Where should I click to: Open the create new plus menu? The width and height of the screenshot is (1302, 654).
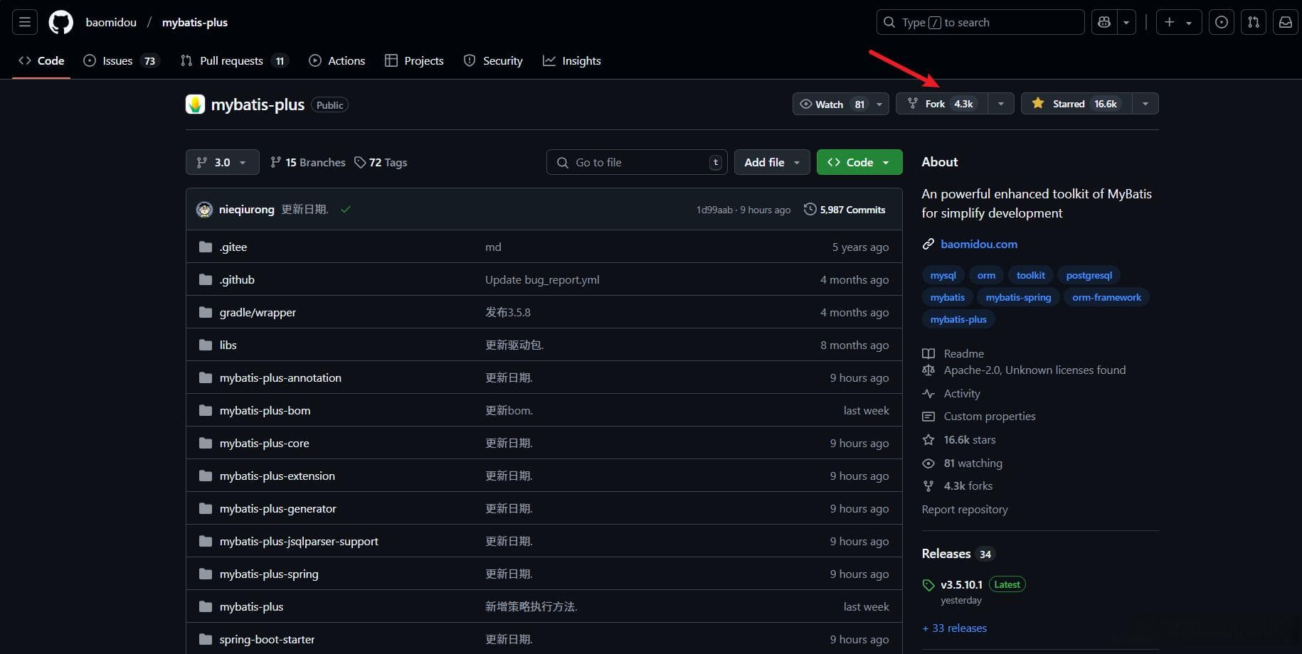pos(1178,22)
